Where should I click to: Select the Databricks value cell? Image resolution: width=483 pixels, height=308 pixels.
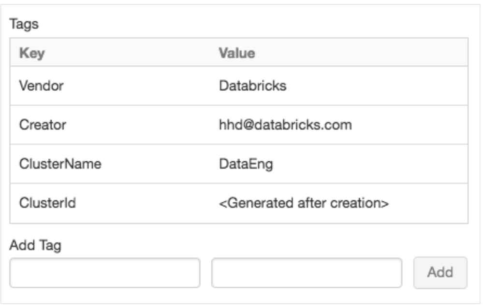point(252,86)
